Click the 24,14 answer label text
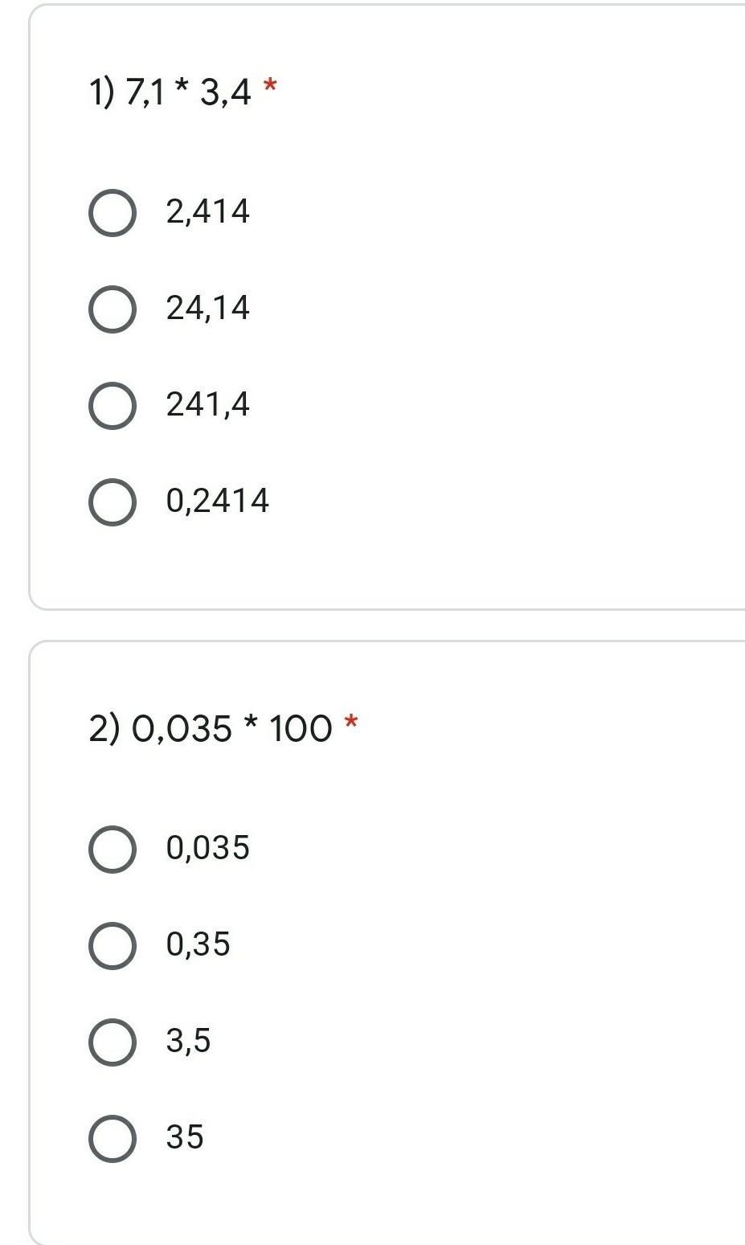Image resolution: width=745 pixels, height=1245 pixels. [208, 309]
